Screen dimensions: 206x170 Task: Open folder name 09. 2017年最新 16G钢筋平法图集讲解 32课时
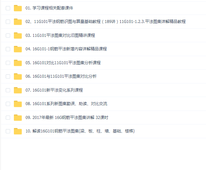coord(67,117)
